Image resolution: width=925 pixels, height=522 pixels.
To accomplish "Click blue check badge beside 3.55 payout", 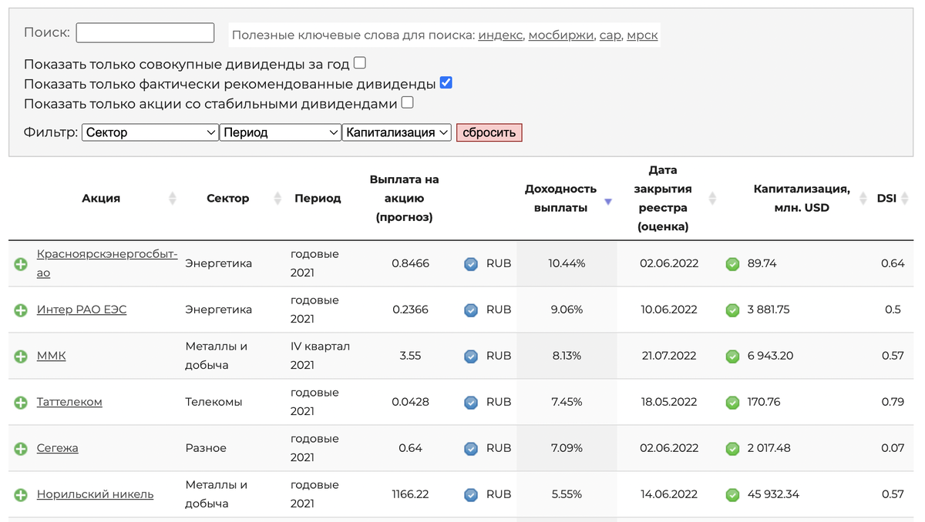I will (471, 356).
